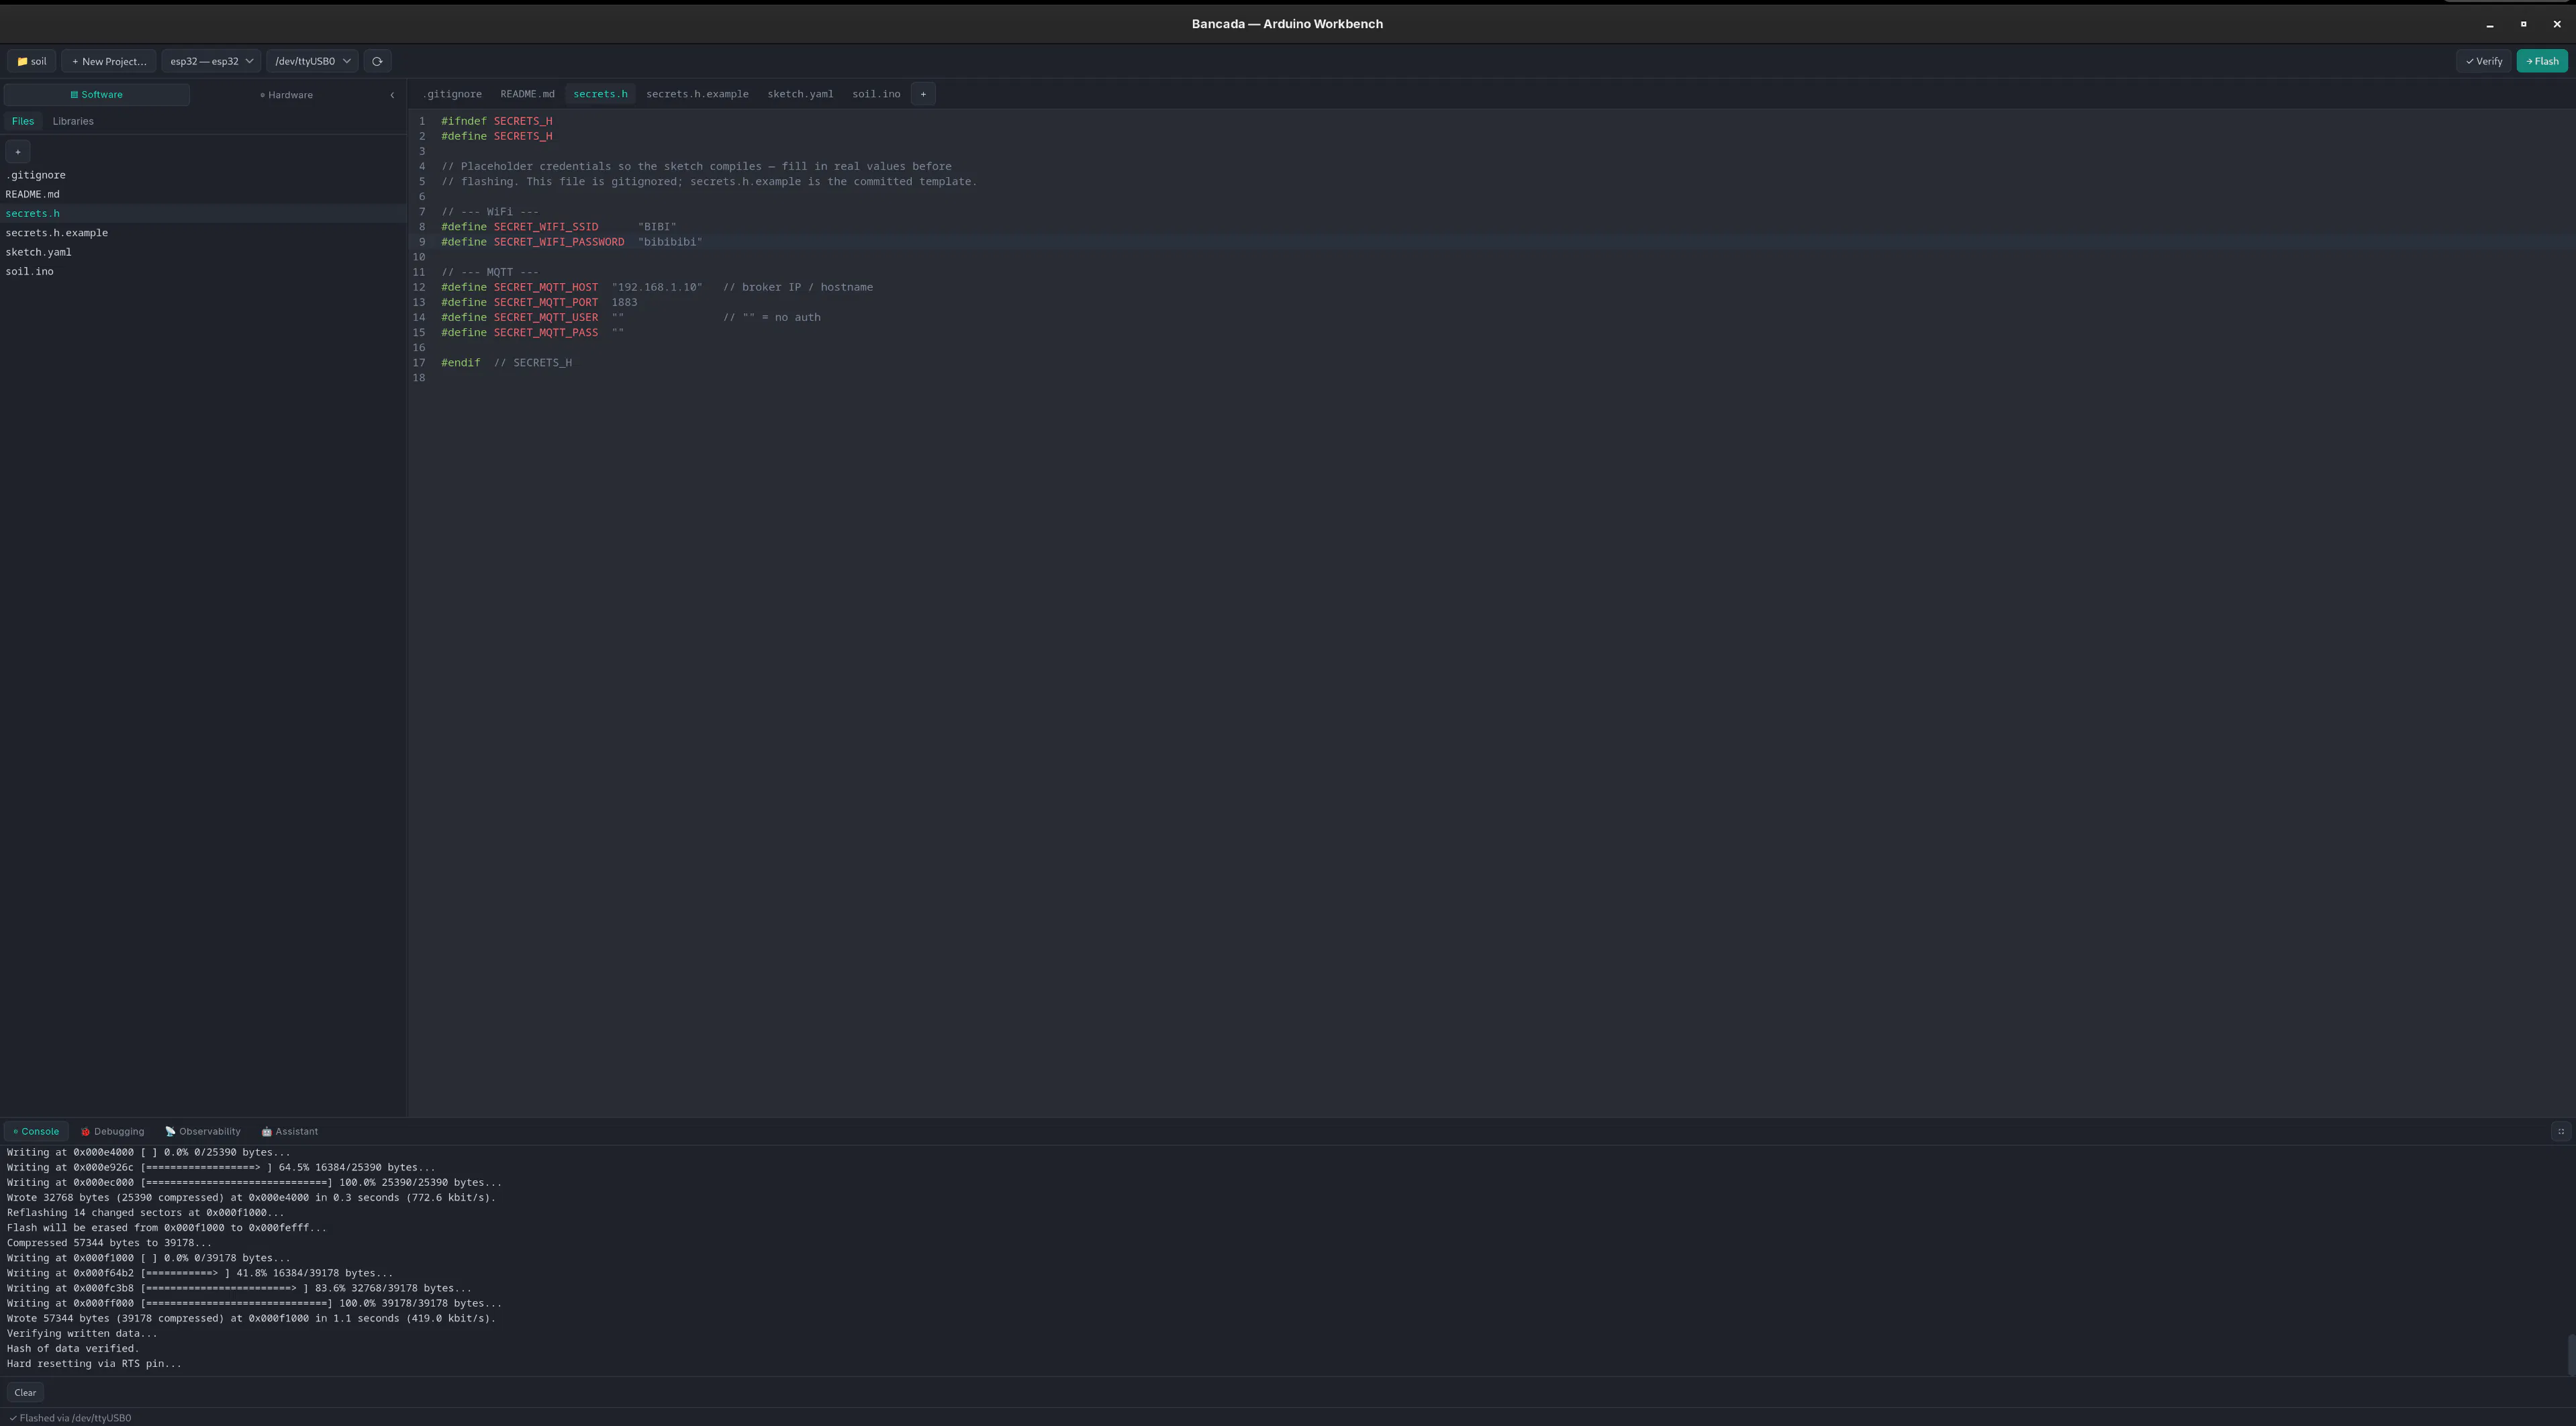
Task: Click the "// --- MQTT ---" comment
Action: (x=490, y=272)
